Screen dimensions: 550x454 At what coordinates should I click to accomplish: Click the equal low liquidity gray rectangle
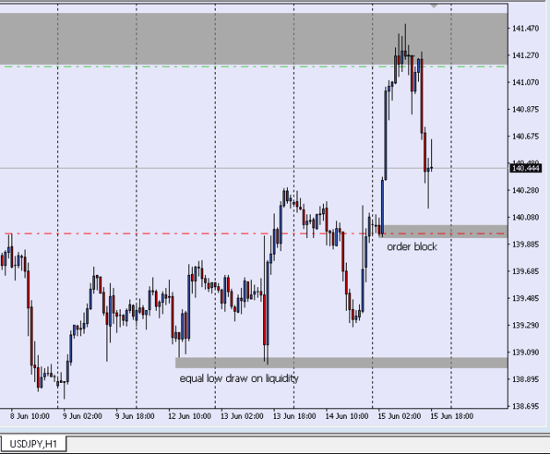point(341,363)
